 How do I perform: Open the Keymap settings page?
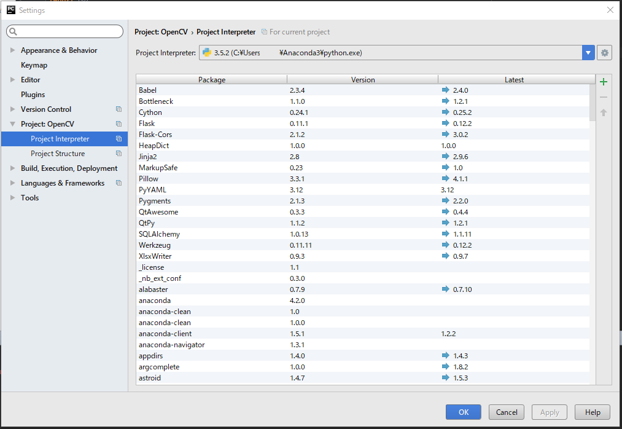pyautogui.click(x=34, y=65)
